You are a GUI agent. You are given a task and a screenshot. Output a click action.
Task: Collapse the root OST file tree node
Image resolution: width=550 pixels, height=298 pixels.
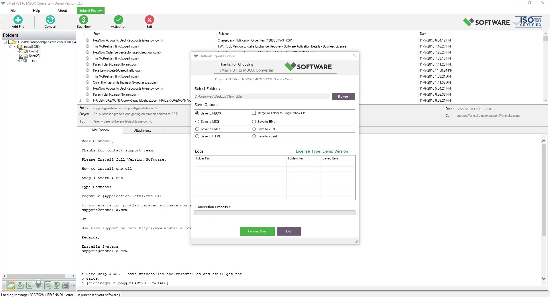5,42
